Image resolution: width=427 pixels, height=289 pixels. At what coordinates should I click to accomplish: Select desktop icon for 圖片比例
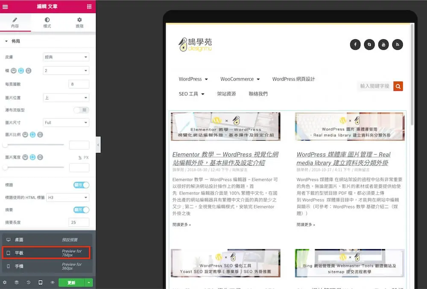(25, 135)
